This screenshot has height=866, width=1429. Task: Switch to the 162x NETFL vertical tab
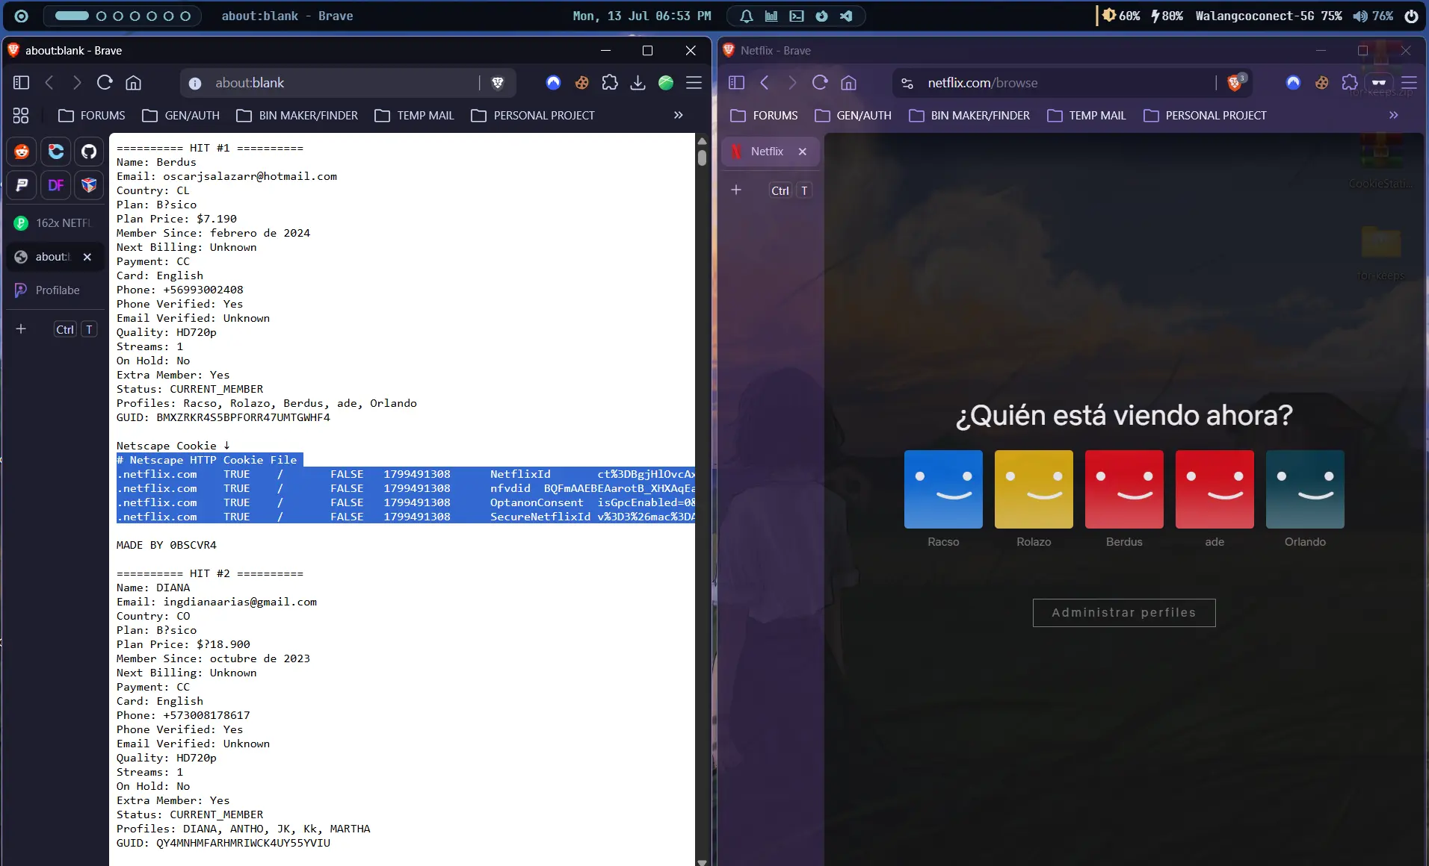[54, 222]
